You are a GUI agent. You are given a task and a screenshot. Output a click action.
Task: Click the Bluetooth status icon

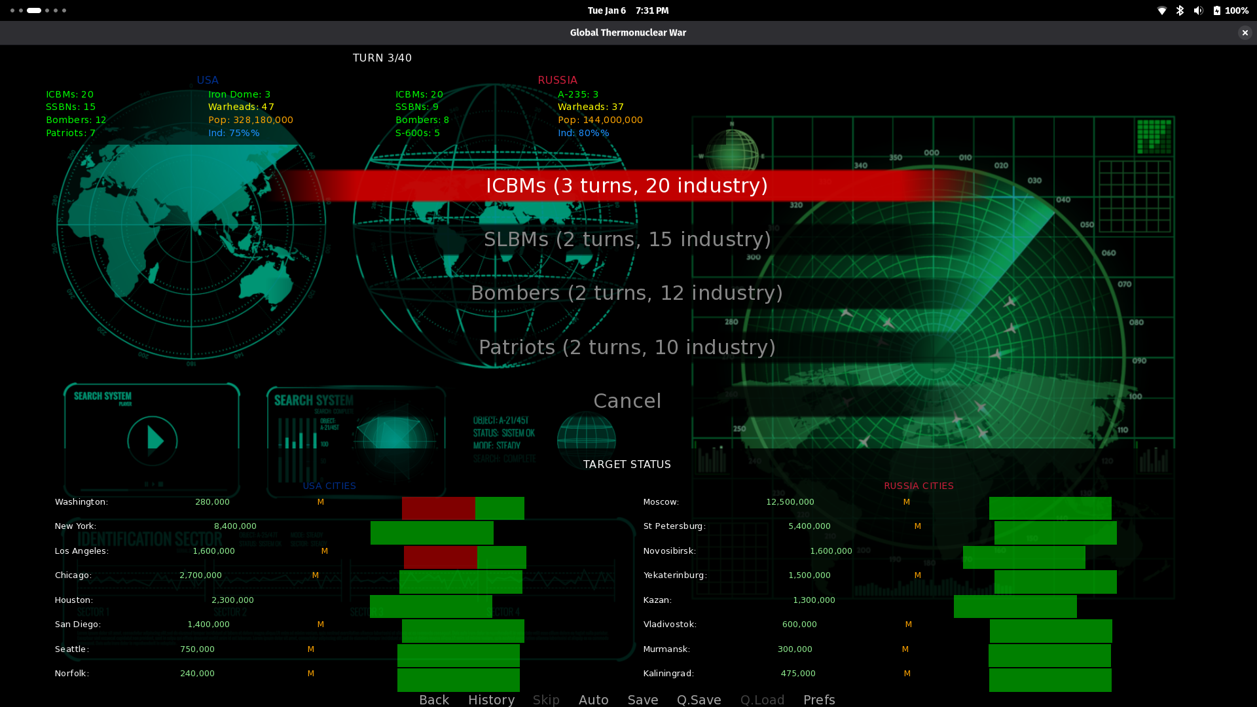click(x=1180, y=10)
